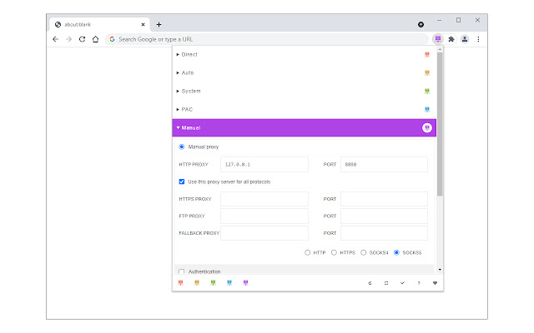Close the about:blank tab
The height and width of the screenshot is (333, 534).
pyautogui.click(x=143, y=24)
